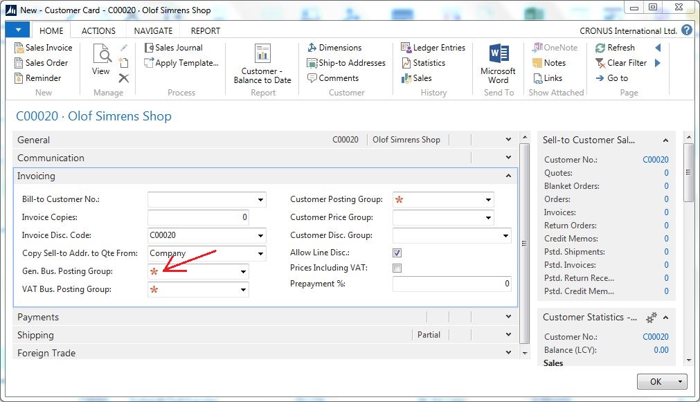This screenshot has height=402, width=700.
Task: Open the OK button dropdown arrow
Action: [x=681, y=381]
